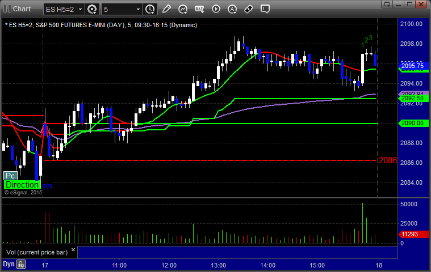Click the 2084.00 price scale label

pos(411,182)
